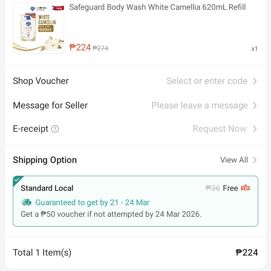Tap the checkmark on Standard Local option

click(17, 180)
